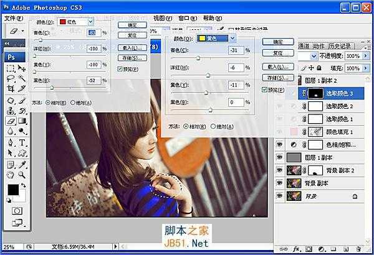Add layer style via fx icon
The height and width of the screenshot is (255, 374).
[x=296, y=249]
